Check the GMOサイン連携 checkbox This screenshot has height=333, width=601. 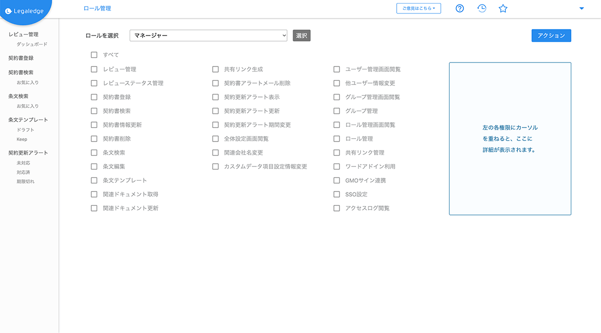pos(337,180)
